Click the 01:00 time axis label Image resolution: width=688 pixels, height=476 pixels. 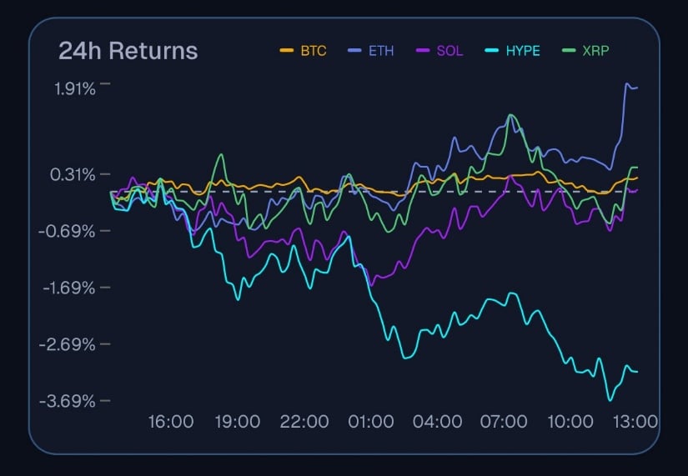371,422
